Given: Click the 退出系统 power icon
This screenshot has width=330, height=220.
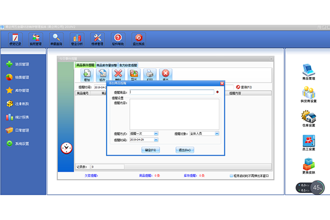Looking at the screenshot, I should point(139,40).
